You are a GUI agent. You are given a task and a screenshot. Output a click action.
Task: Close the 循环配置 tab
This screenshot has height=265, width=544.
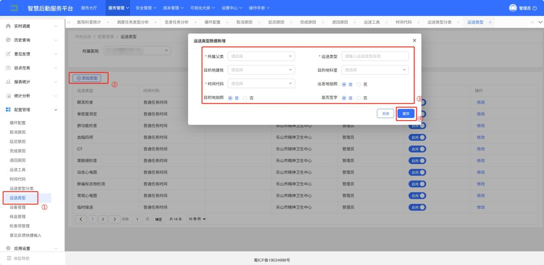pos(227,22)
